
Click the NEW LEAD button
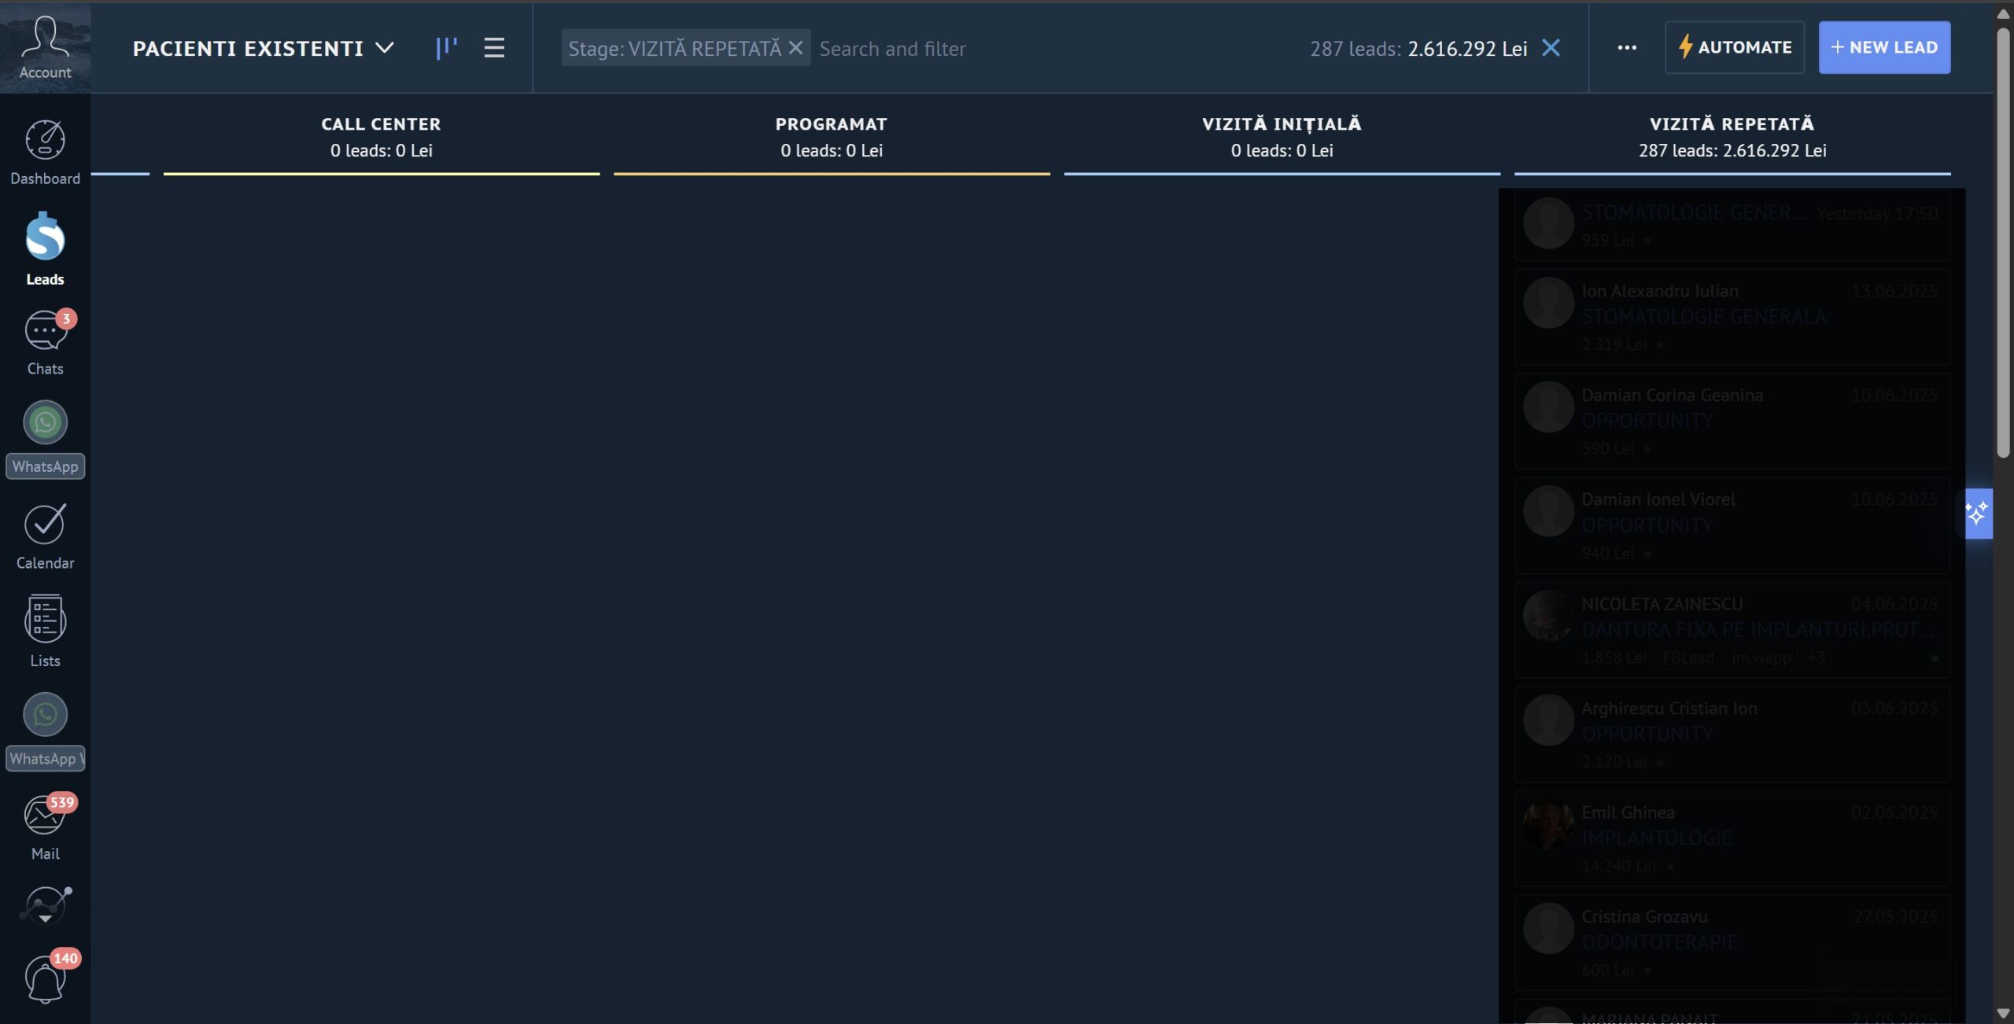(1883, 47)
